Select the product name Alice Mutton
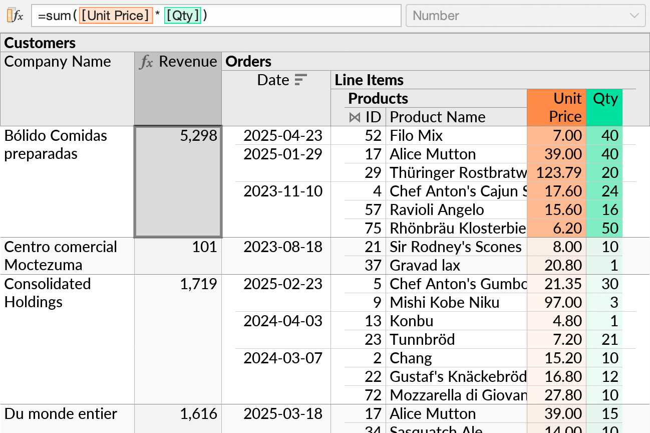Viewport: 650px width, 433px height. click(432, 154)
